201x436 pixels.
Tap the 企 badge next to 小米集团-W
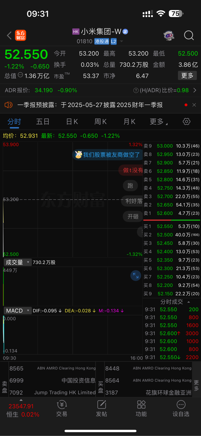pyautogui.click(x=125, y=32)
